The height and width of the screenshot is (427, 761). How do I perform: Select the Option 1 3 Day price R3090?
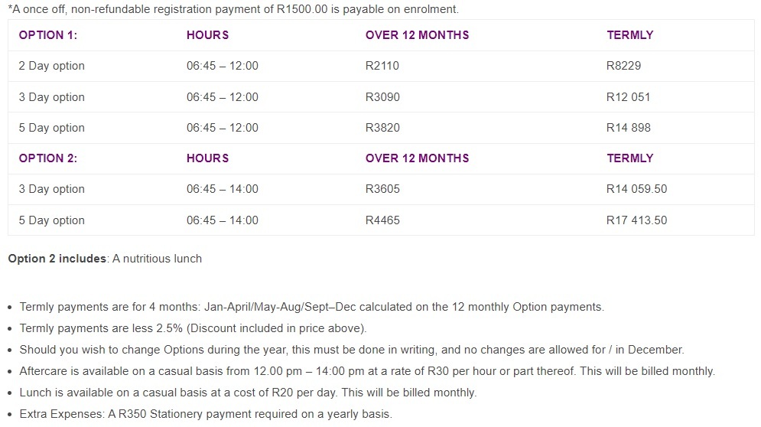382,96
